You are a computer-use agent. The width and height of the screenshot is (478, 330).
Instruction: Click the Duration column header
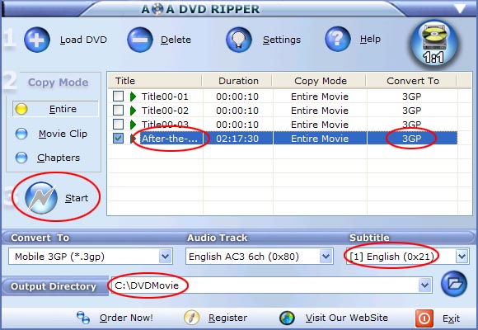pyautogui.click(x=238, y=81)
